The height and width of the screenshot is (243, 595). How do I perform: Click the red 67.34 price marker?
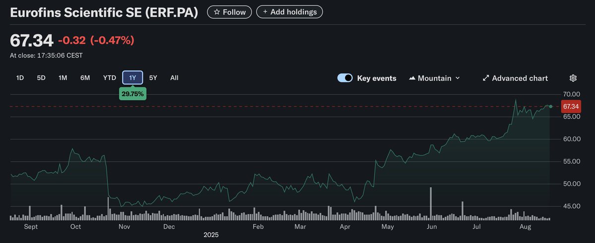tap(570, 107)
